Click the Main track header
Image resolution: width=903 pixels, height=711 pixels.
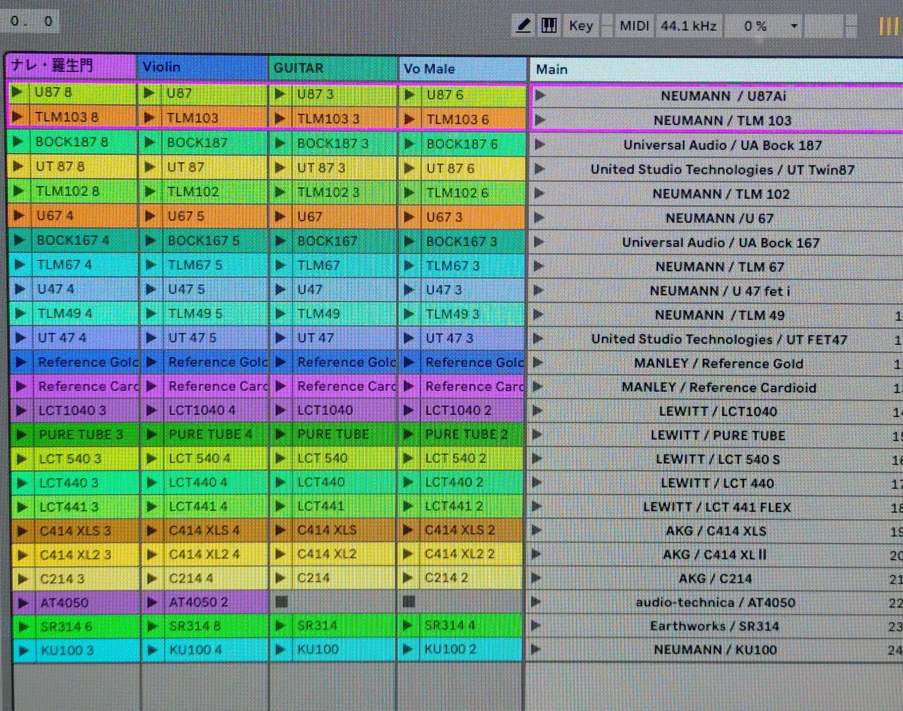click(x=715, y=70)
